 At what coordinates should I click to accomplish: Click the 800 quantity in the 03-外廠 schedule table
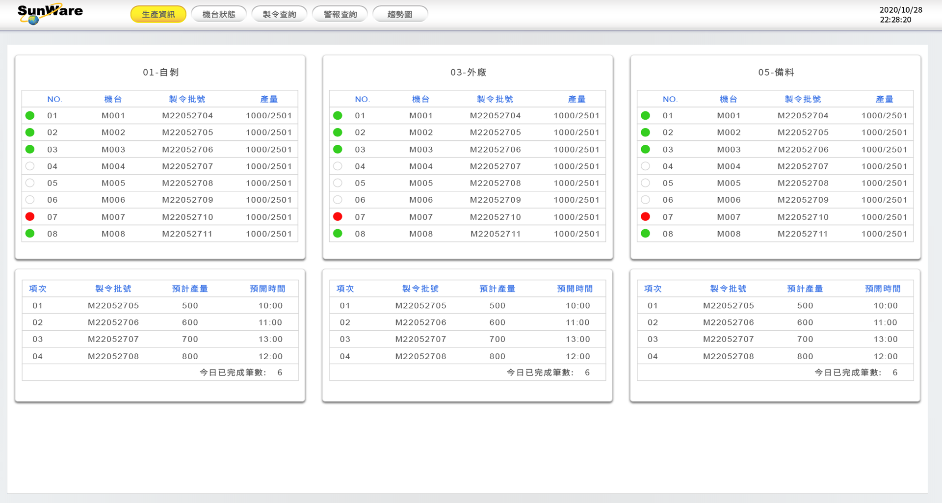point(497,356)
